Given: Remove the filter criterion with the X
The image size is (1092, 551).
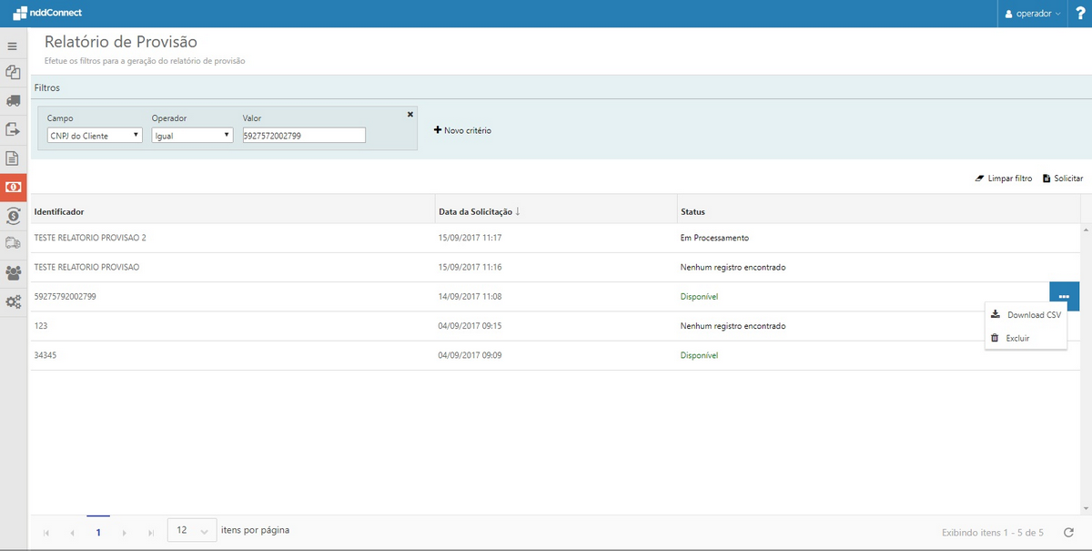Looking at the screenshot, I should pos(409,114).
